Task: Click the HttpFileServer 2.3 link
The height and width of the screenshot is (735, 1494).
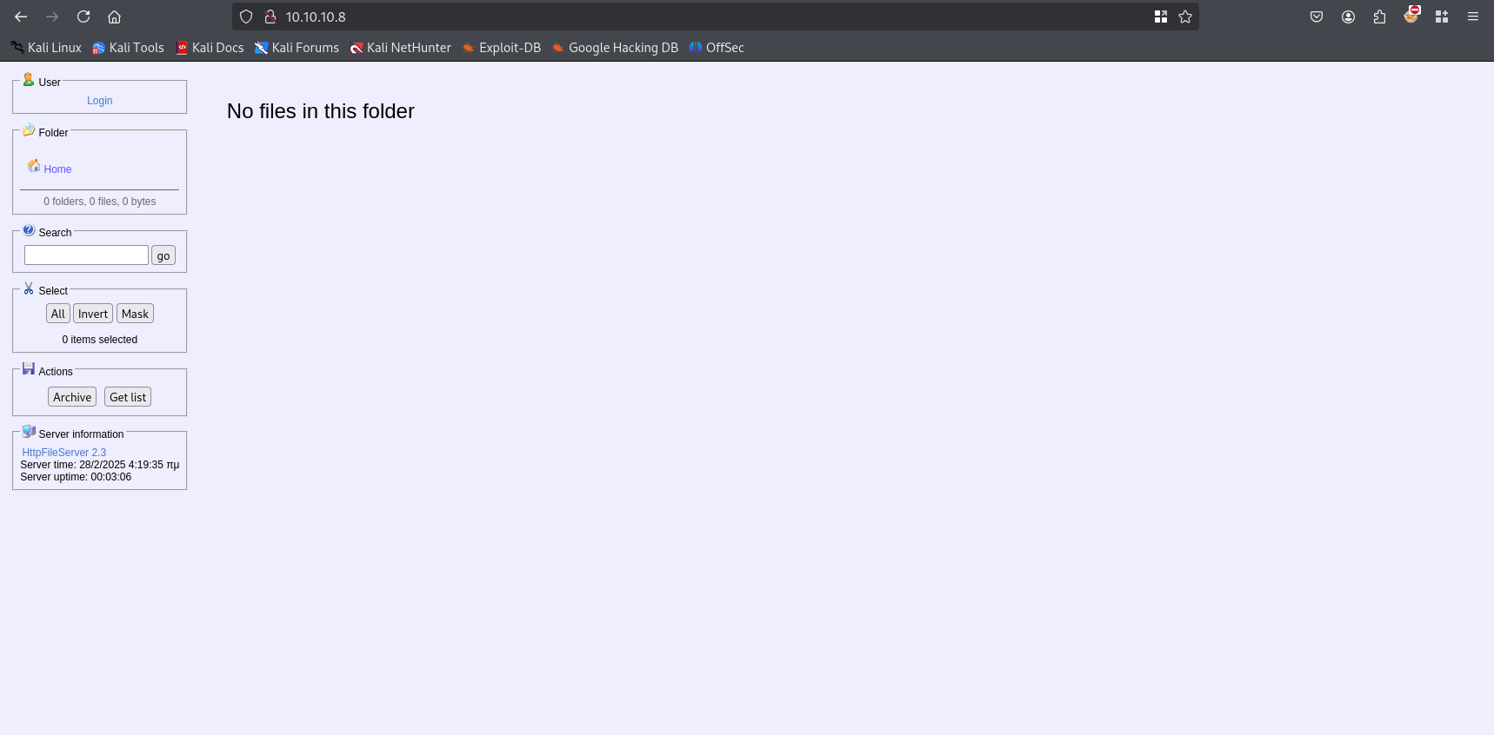Action: coord(63,453)
